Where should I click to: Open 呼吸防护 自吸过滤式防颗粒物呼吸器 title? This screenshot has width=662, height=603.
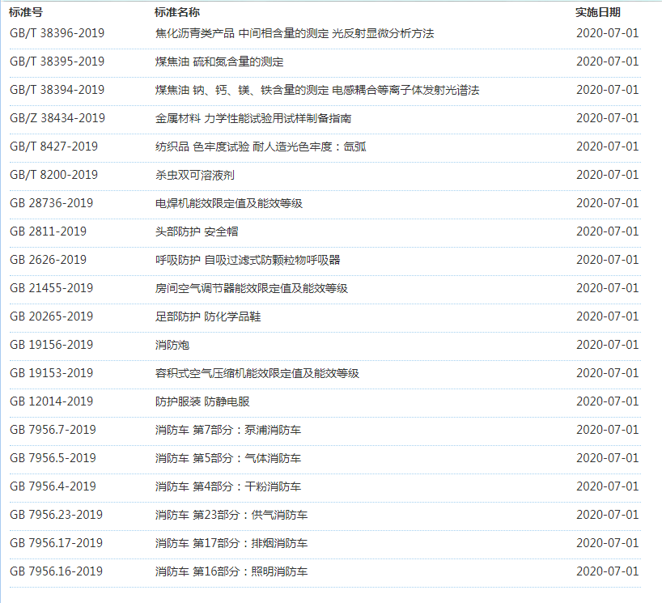tap(247, 260)
